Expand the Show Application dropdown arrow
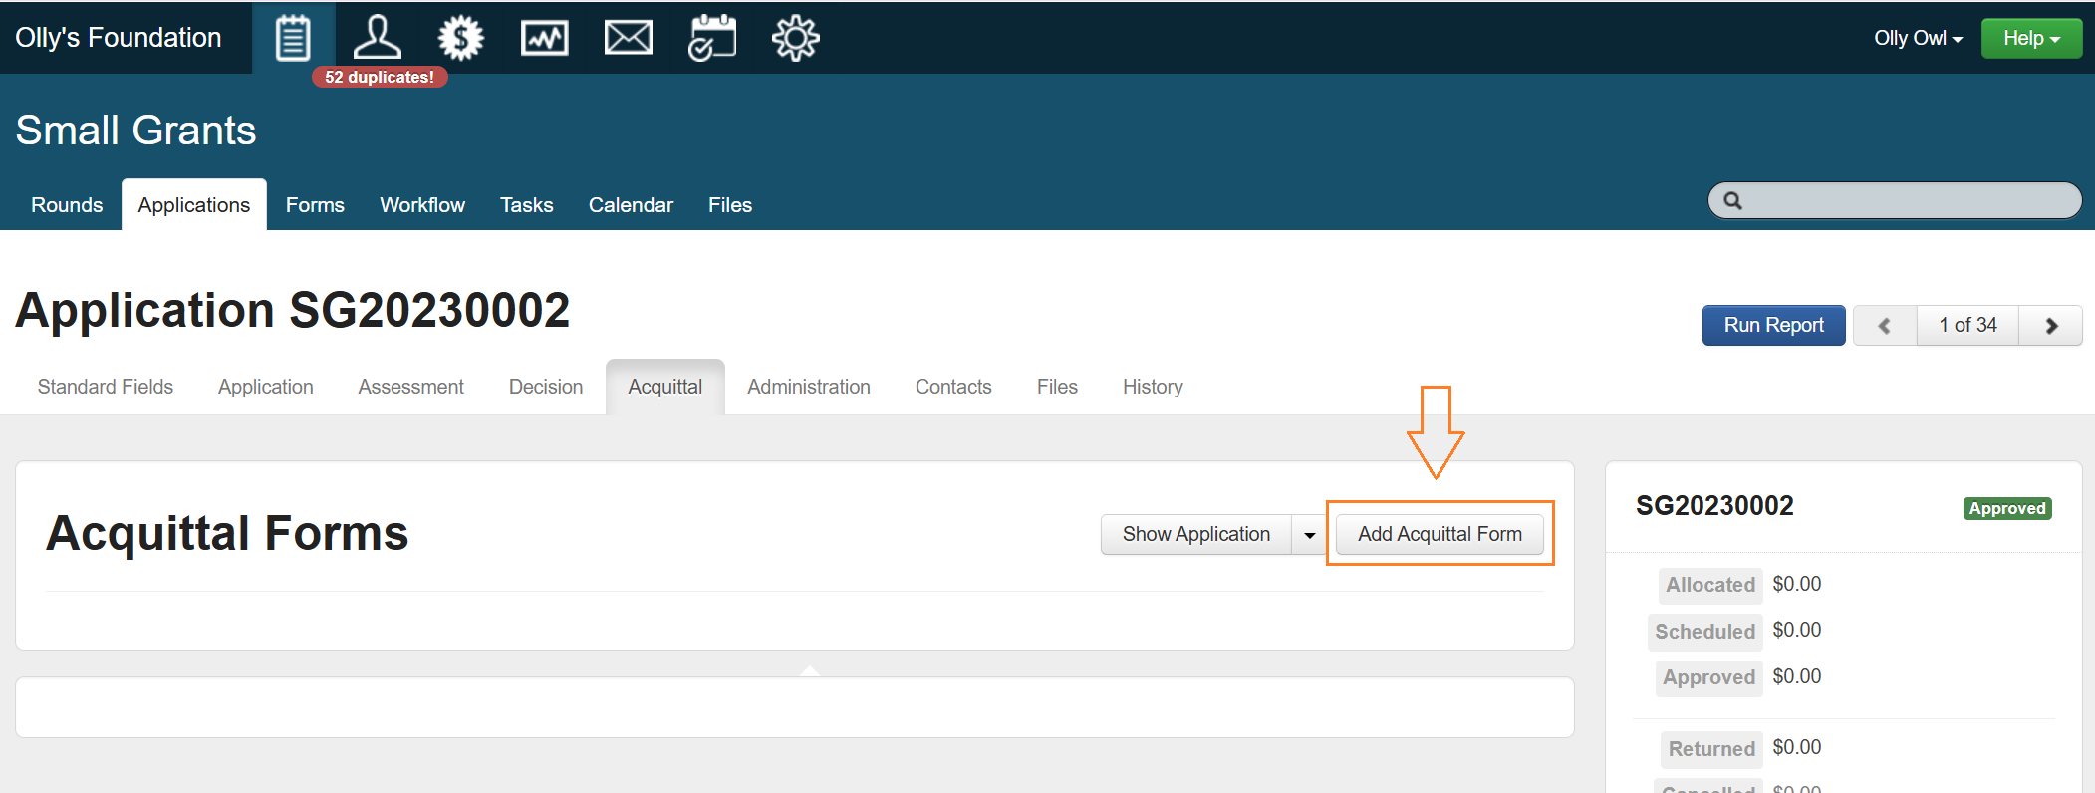 pos(1309,535)
